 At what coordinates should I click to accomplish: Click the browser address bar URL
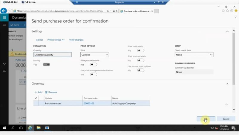[60, 11]
